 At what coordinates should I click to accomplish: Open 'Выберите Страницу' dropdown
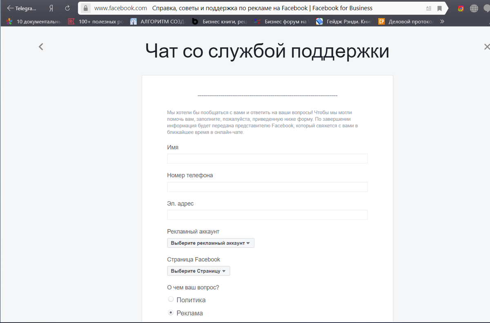click(x=198, y=271)
